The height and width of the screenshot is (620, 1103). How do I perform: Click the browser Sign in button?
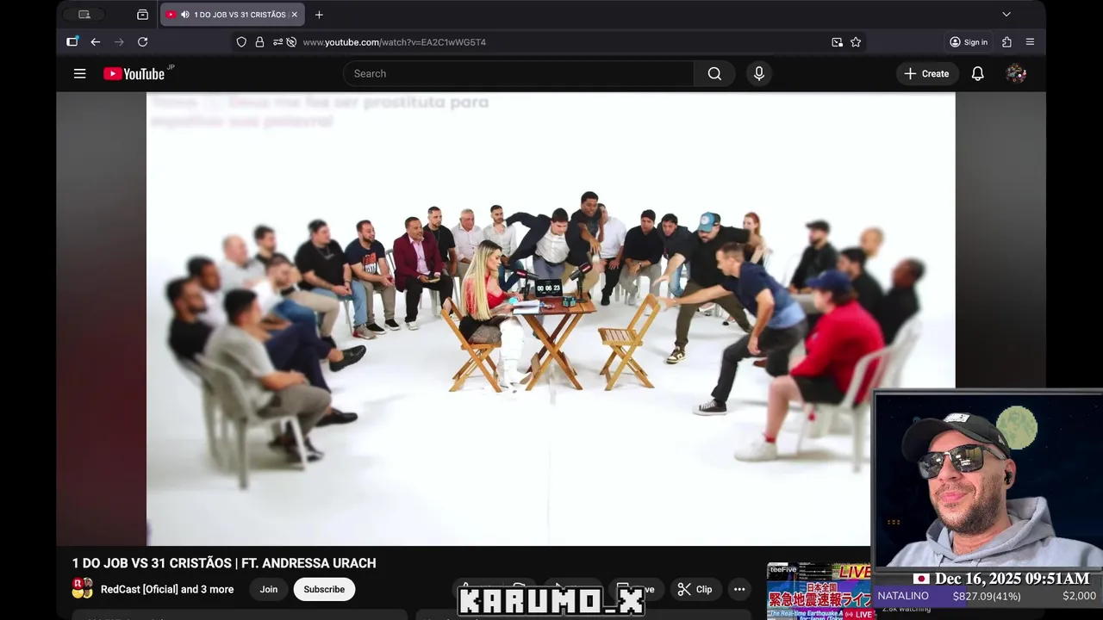tap(969, 42)
